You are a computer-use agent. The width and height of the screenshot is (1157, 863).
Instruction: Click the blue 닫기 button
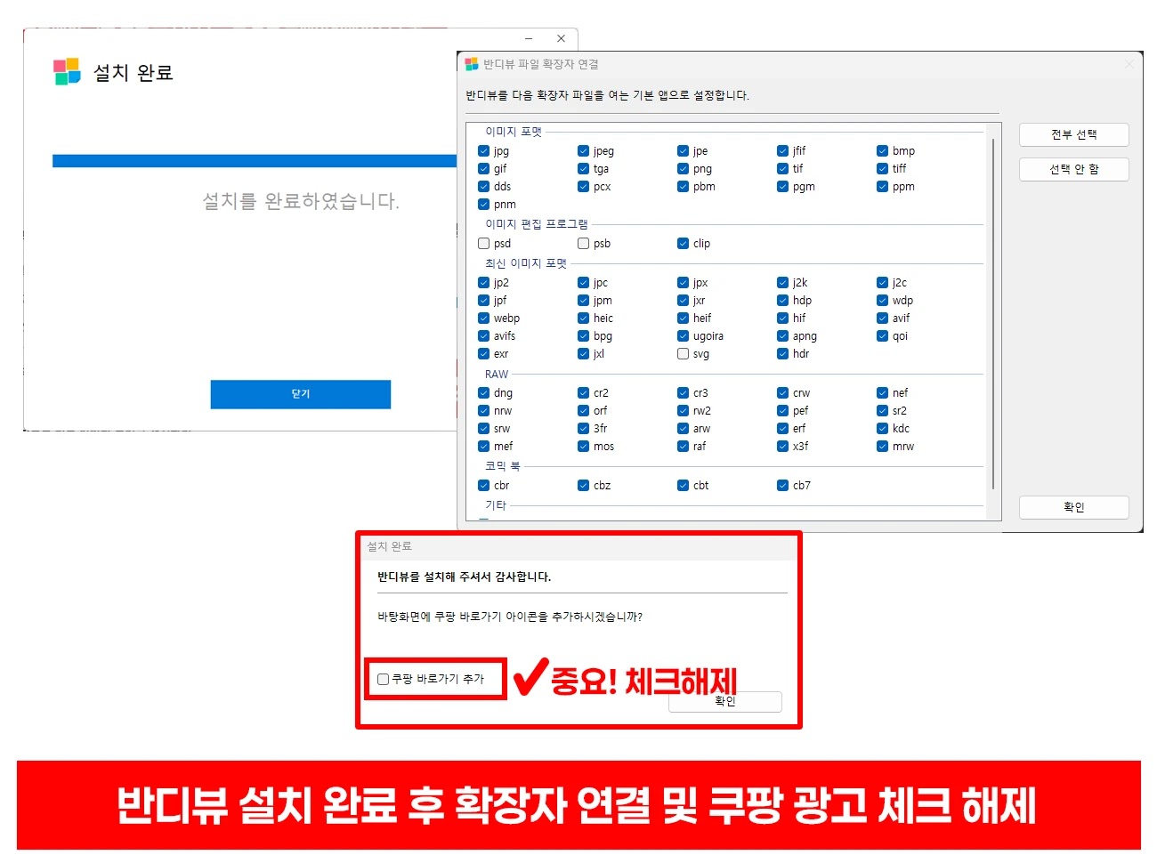(x=301, y=394)
